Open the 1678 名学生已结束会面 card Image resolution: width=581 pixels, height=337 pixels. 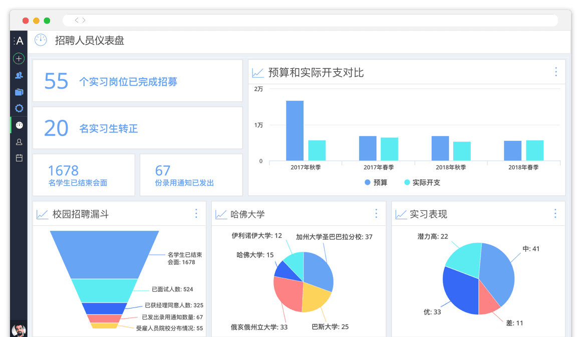pos(84,175)
